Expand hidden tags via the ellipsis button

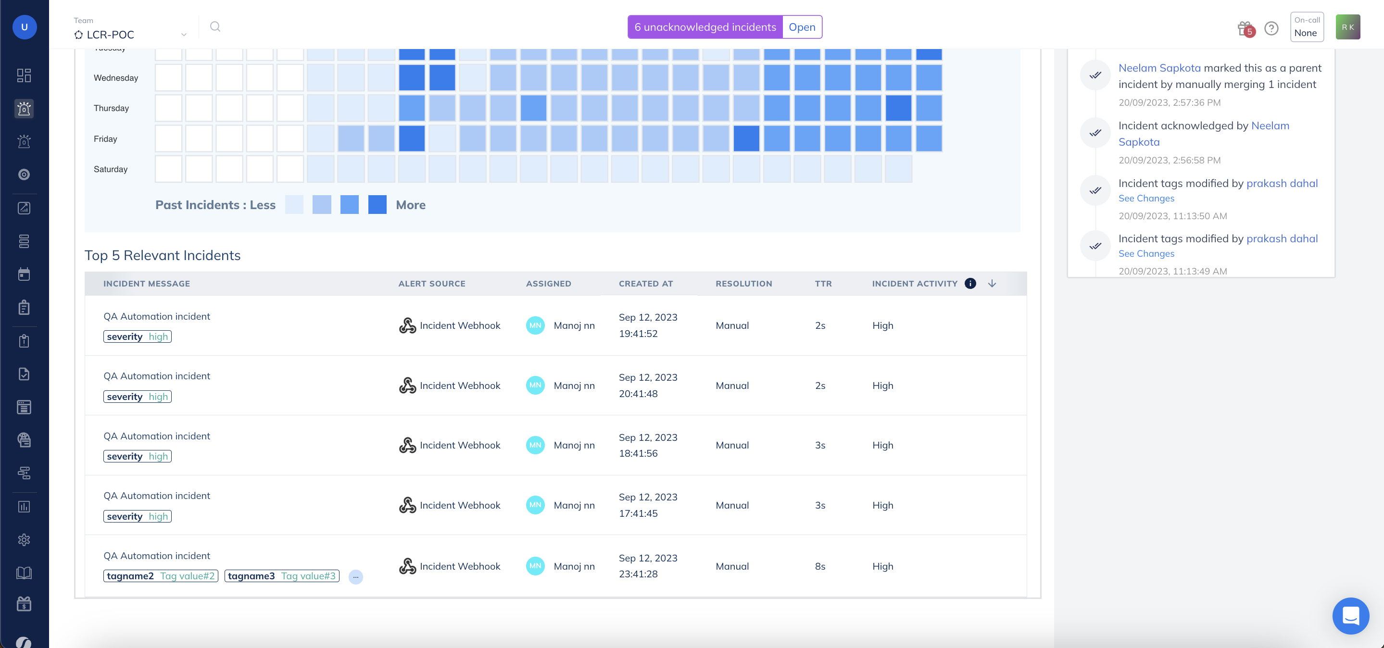355,577
